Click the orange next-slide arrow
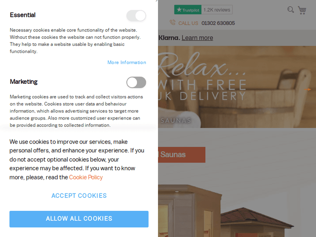This screenshot has height=237, width=316. tap(308, 89)
